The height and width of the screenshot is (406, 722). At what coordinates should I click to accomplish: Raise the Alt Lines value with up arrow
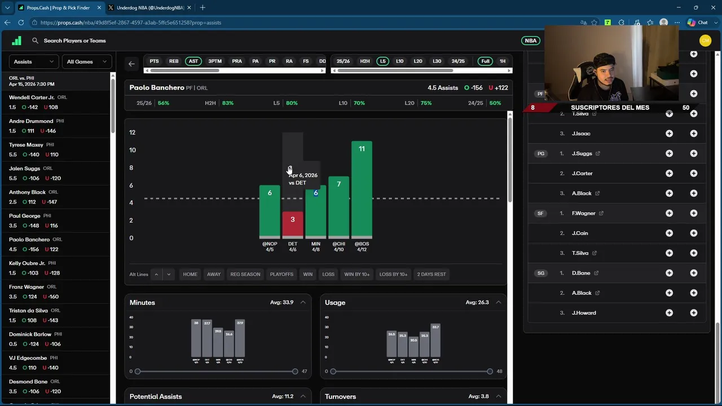tap(156, 274)
